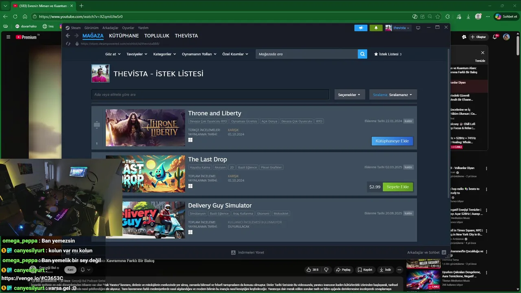The width and height of the screenshot is (521, 293).
Task: Open the Arkadaşlar menu
Action: pos(110,28)
